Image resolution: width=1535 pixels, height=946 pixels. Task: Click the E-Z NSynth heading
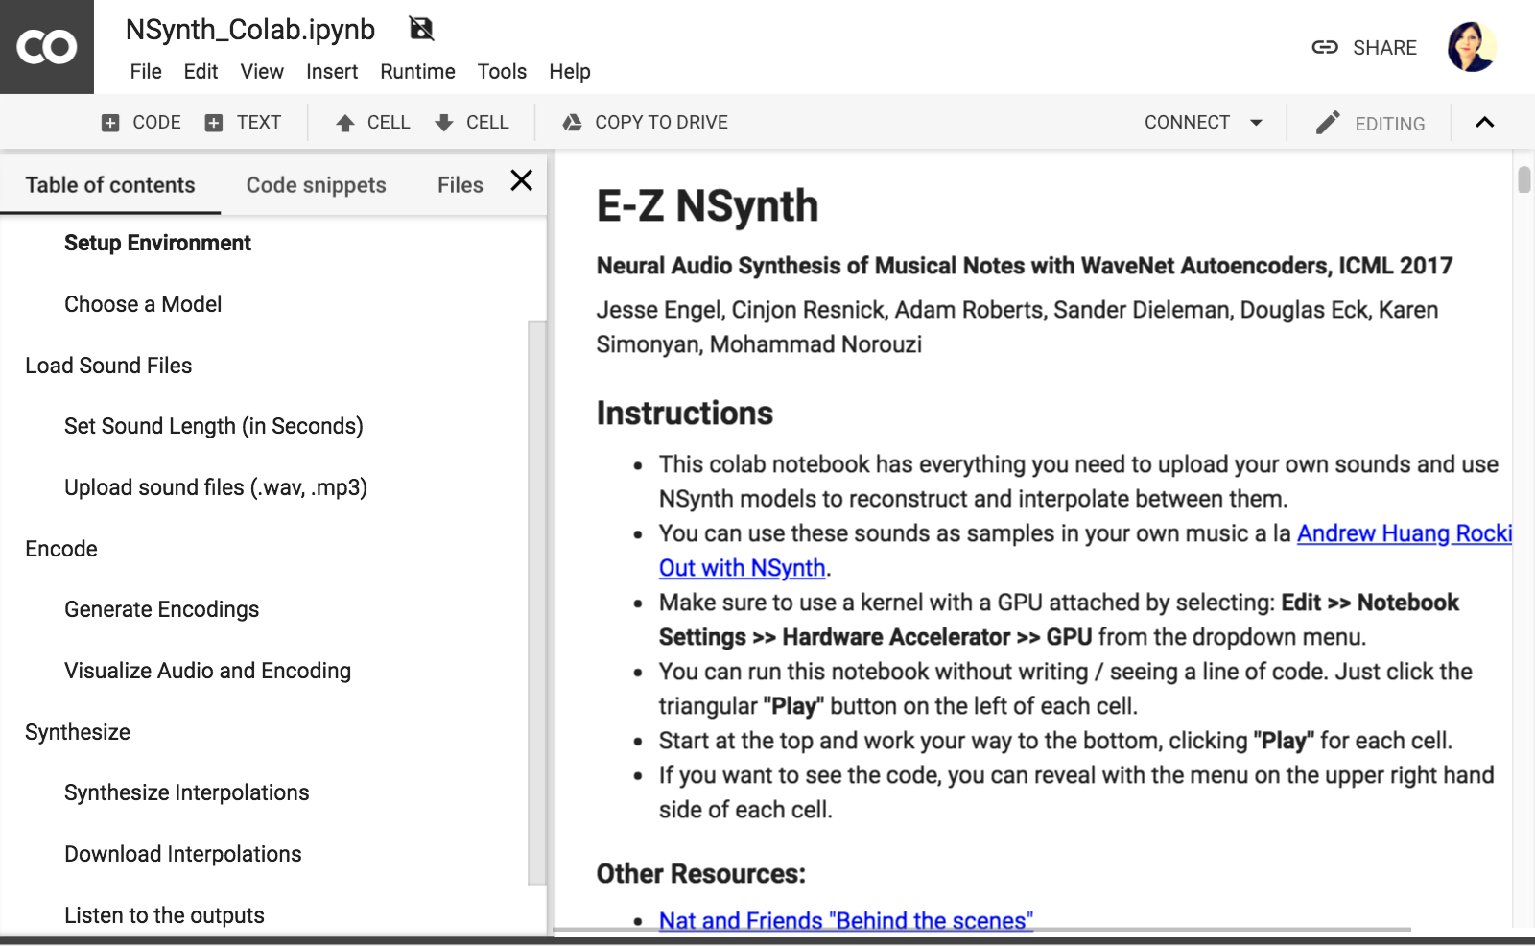707,206
